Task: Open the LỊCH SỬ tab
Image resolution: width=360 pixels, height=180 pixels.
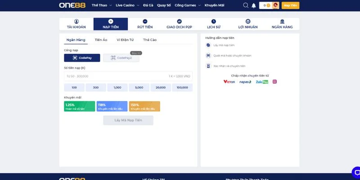Action: 213,24
